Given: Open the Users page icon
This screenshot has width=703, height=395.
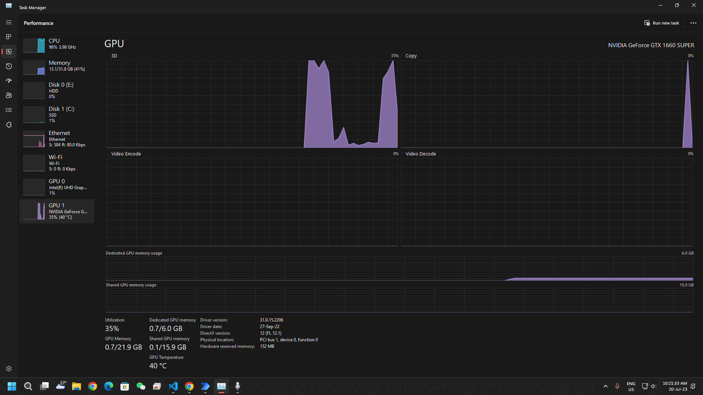Looking at the screenshot, I should coord(9,95).
